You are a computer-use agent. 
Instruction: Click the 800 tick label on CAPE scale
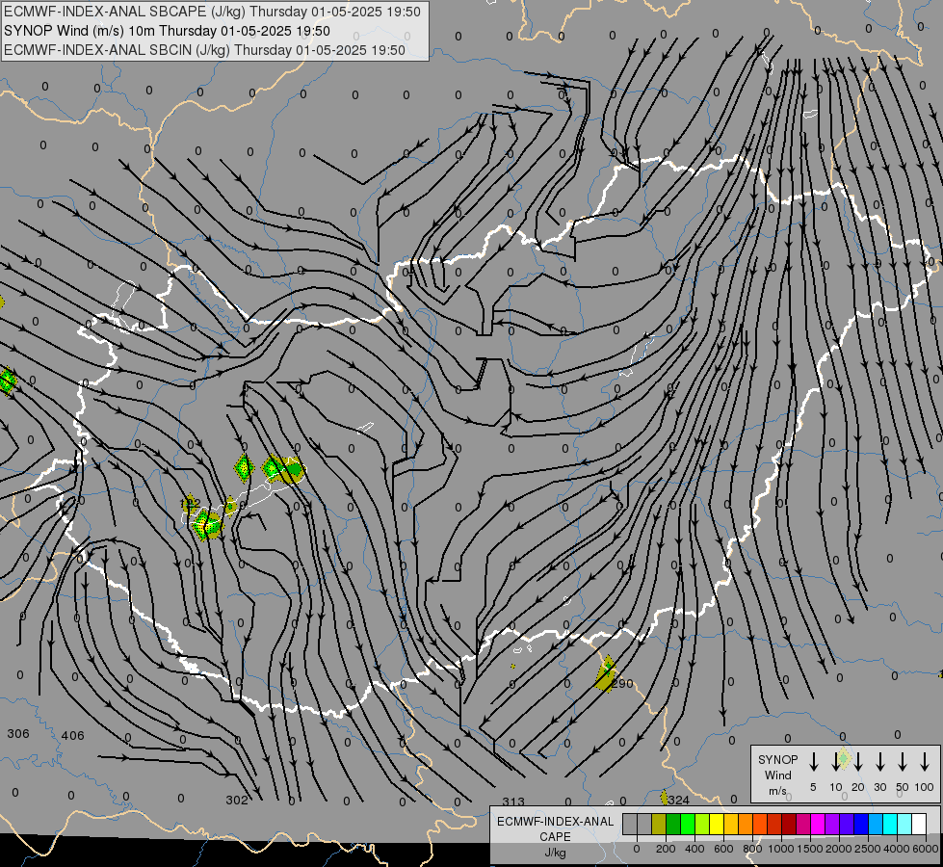(752, 849)
